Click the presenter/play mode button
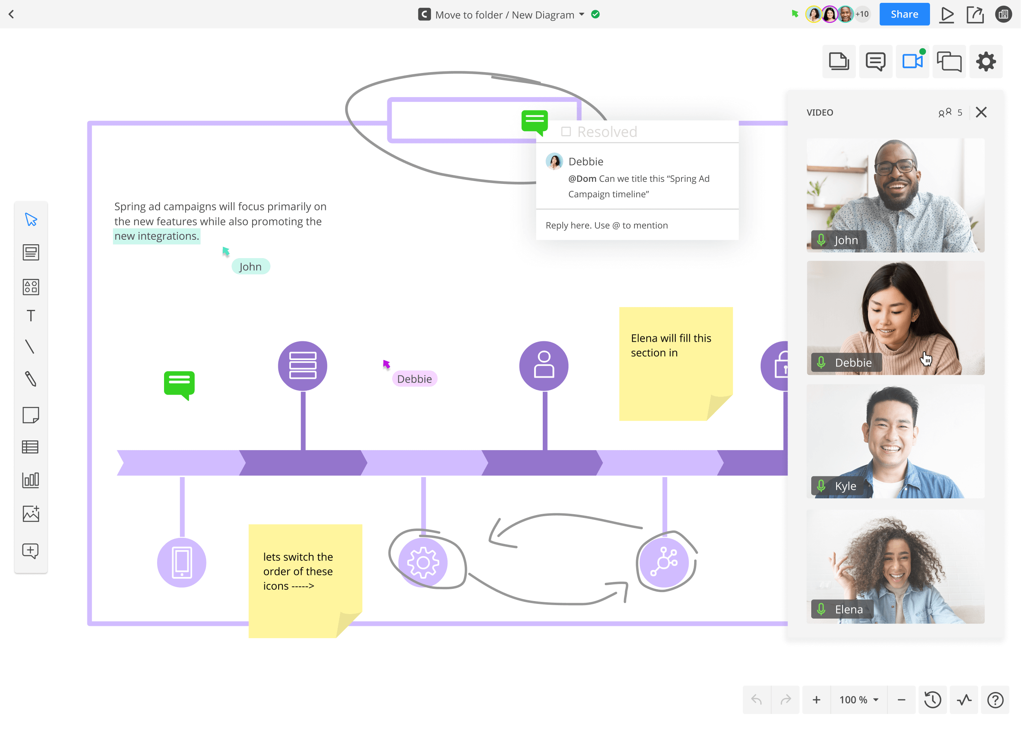This screenshot has width=1021, height=756. click(947, 14)
